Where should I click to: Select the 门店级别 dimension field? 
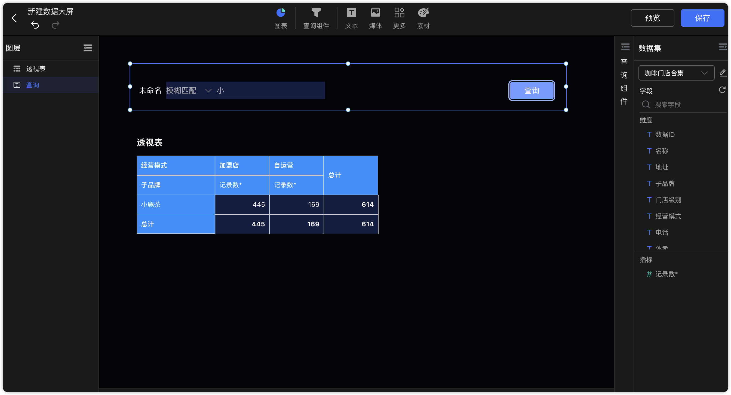[x=668, y=200]
